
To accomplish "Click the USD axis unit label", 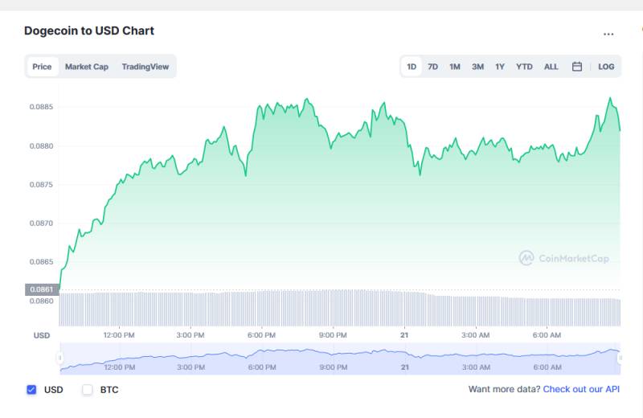I will (42, 335).
